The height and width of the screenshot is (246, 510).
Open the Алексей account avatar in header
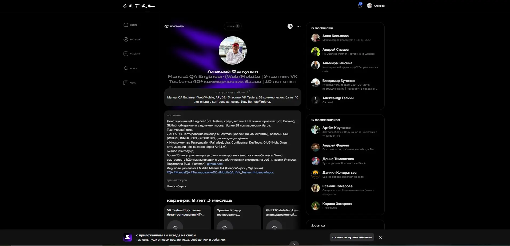coord(369,6)
